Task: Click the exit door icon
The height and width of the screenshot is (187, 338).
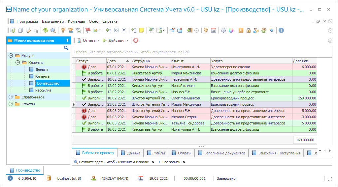Action: click(189, 30)
